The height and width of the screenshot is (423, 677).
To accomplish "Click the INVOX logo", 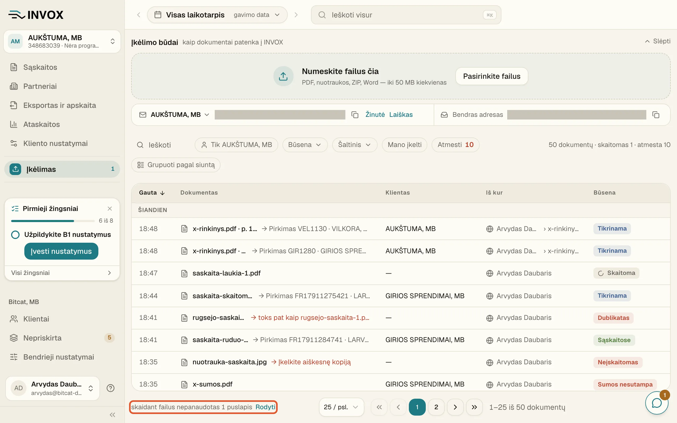I will tap(36, 15).
